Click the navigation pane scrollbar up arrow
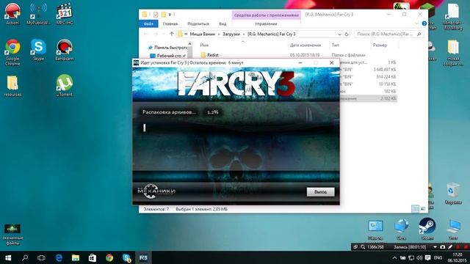Viewport: 470px width, 264px height. [x=189, y=44]
